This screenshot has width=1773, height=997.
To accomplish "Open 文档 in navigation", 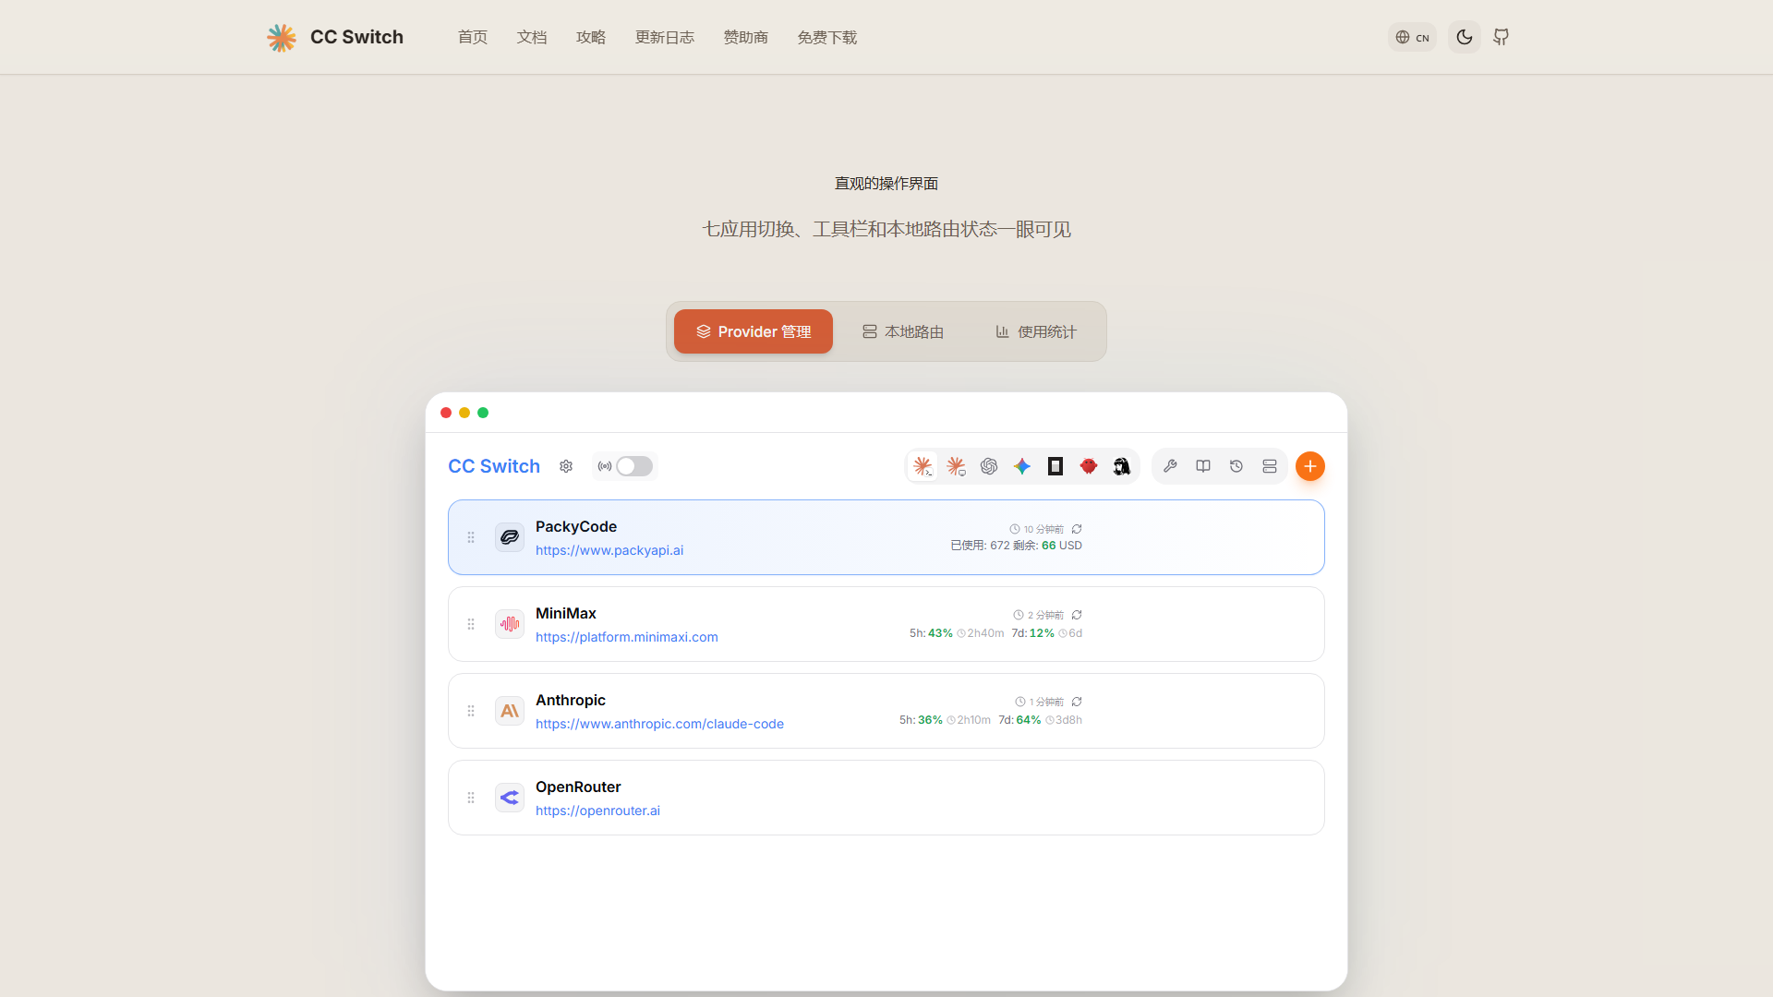I will (x=532, y=37).
